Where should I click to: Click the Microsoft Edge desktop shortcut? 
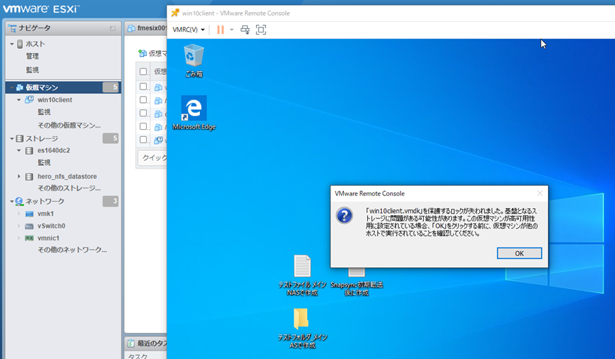(193, 109)
